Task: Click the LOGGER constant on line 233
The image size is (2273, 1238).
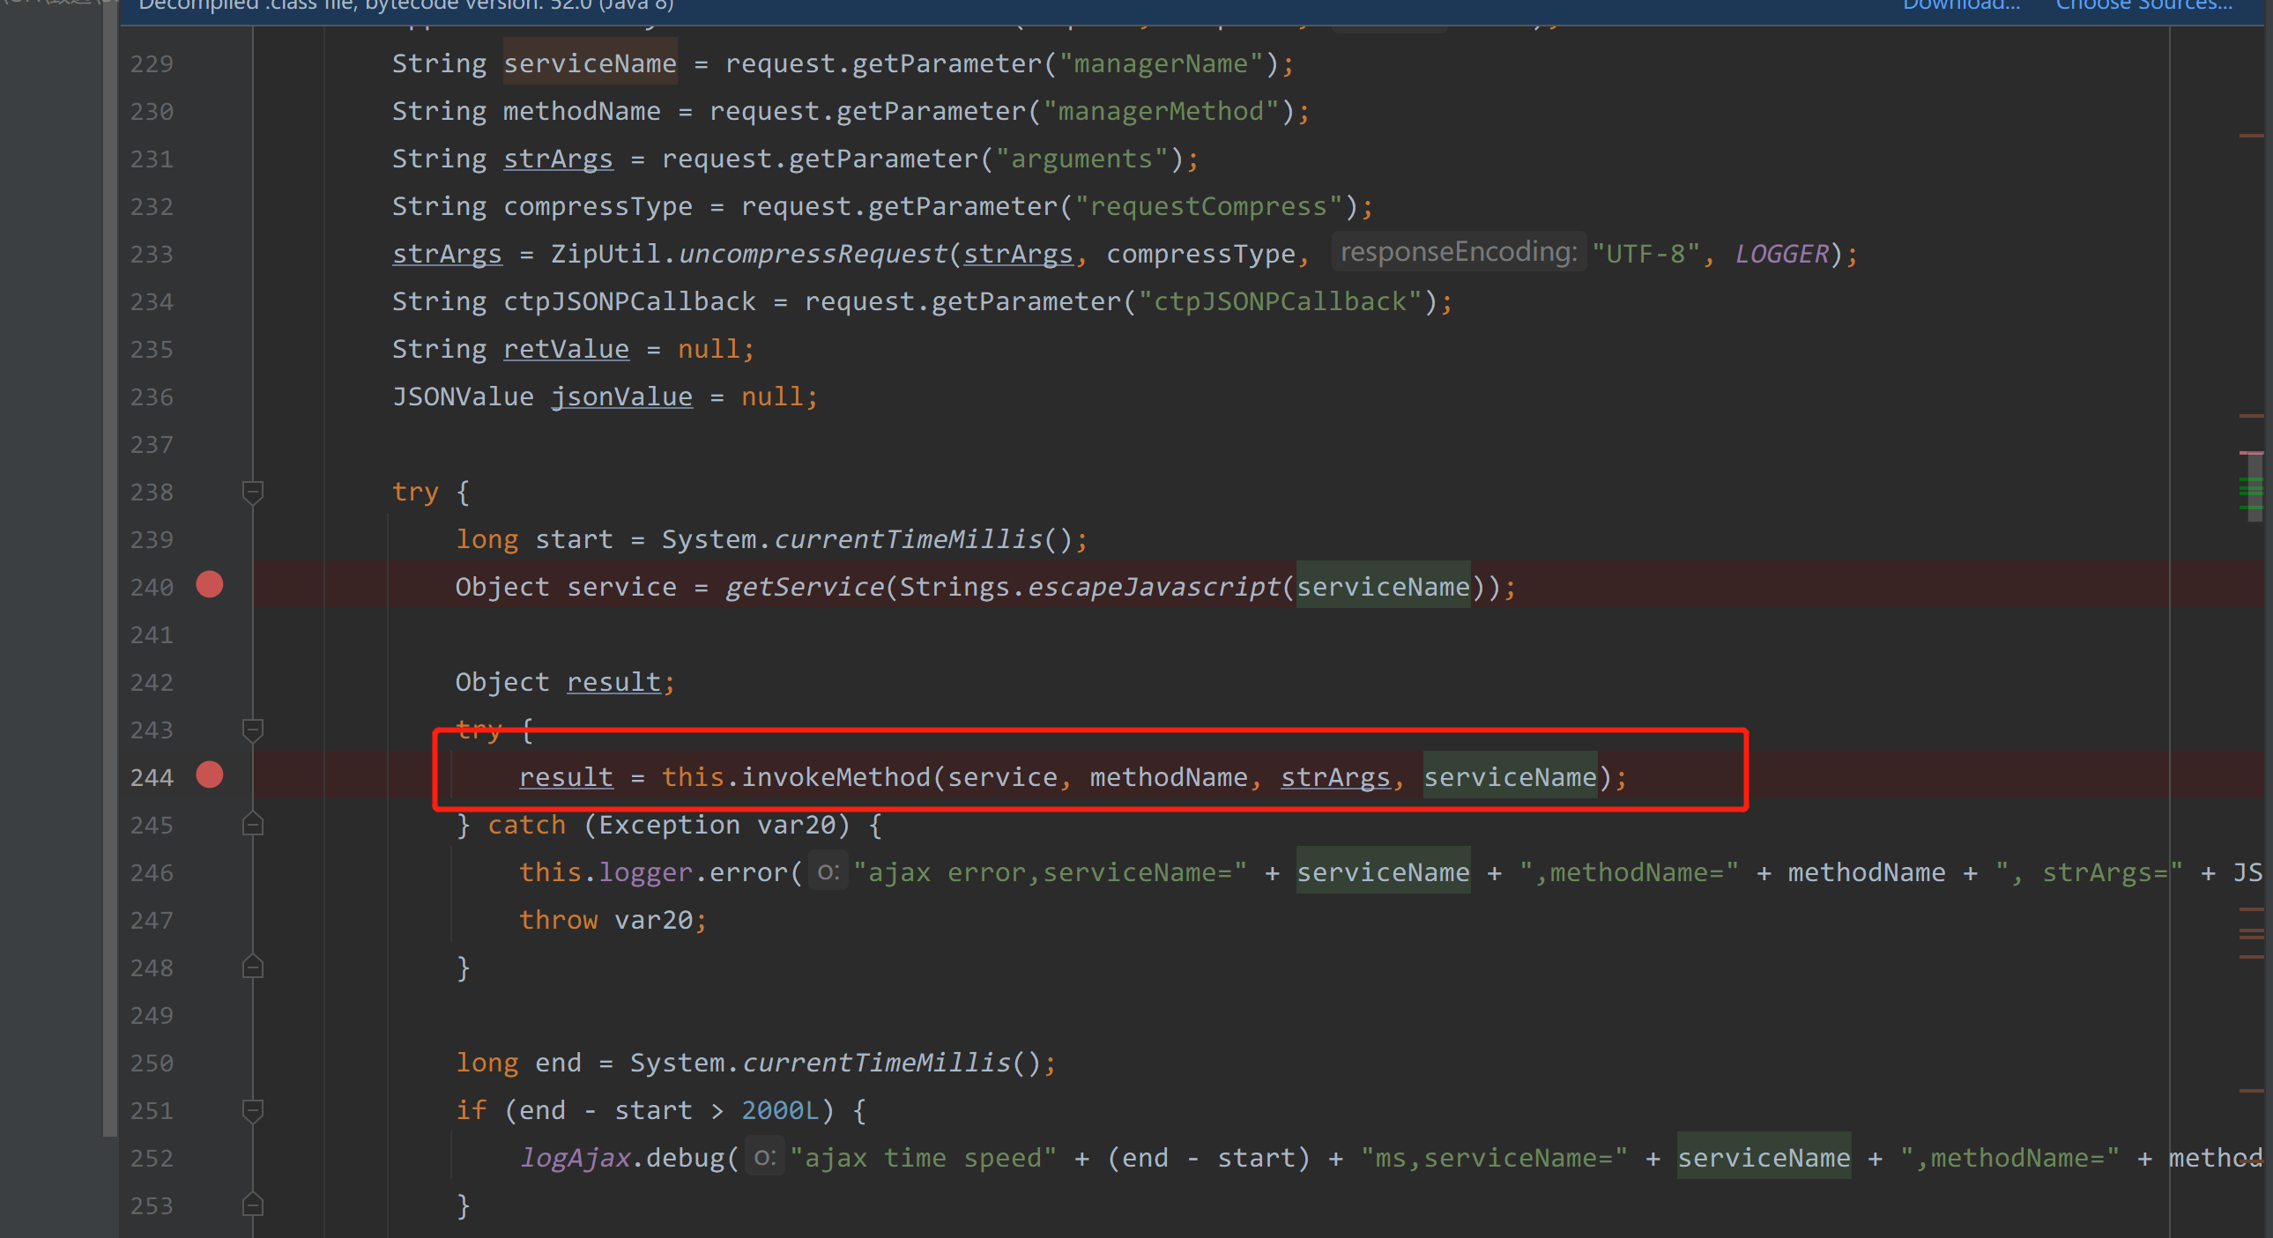Action: (1781, 254)
